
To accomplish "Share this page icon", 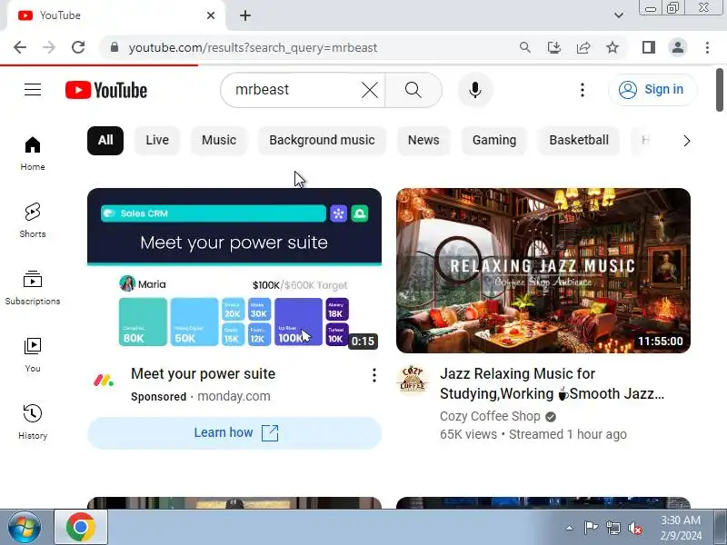I will click(583, 47).
